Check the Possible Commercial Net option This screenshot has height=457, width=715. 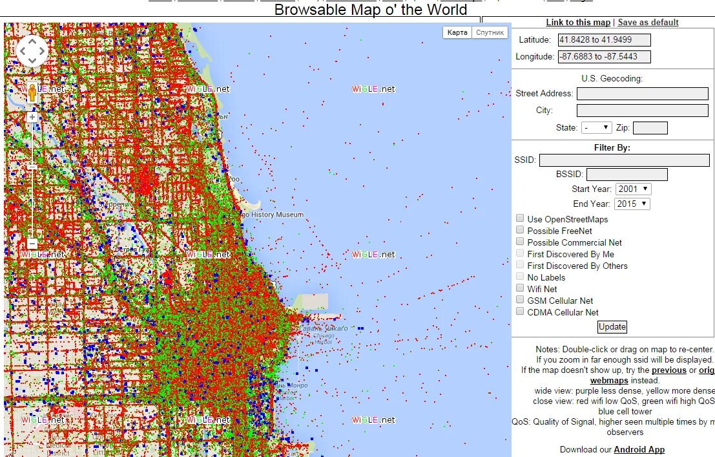coord(520,241)
